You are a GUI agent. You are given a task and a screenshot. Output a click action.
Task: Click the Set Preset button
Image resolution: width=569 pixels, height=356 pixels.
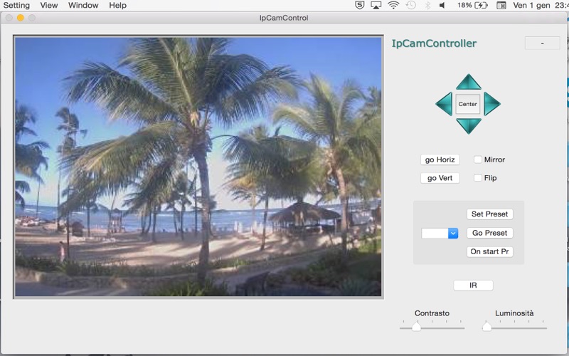pyautogui.click(x=489, y=214)
